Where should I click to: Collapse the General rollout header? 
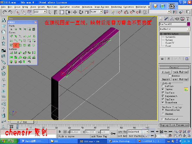tap(174, 67)
